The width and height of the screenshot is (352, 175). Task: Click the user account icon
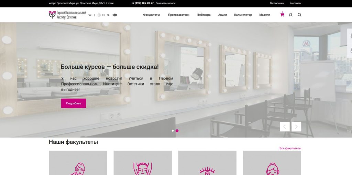click(x=290, y=15)
